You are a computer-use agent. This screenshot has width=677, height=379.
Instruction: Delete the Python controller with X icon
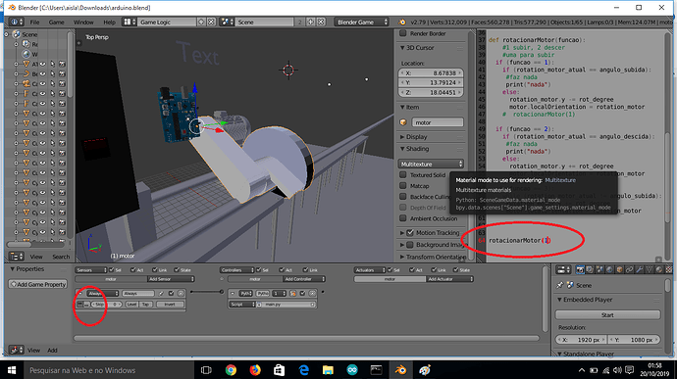[313, 293]
